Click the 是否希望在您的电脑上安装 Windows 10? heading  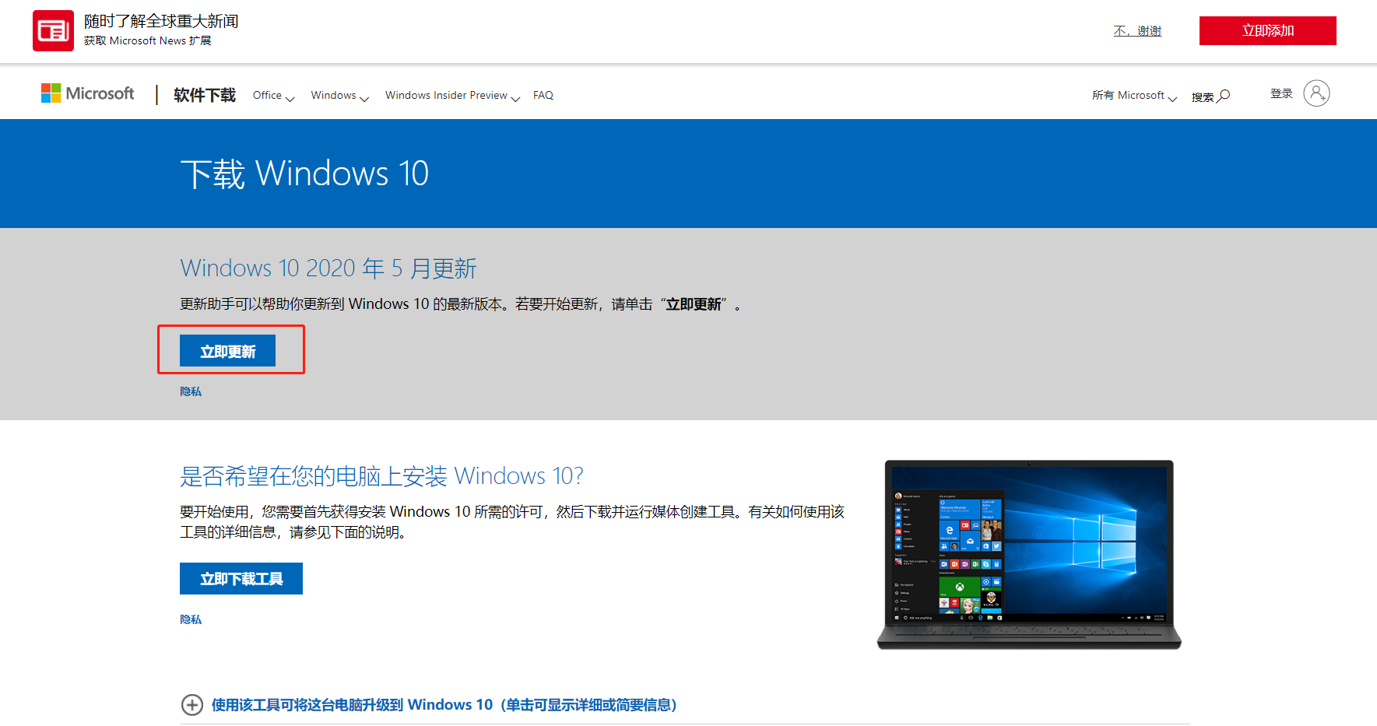(x=381, y=476)
